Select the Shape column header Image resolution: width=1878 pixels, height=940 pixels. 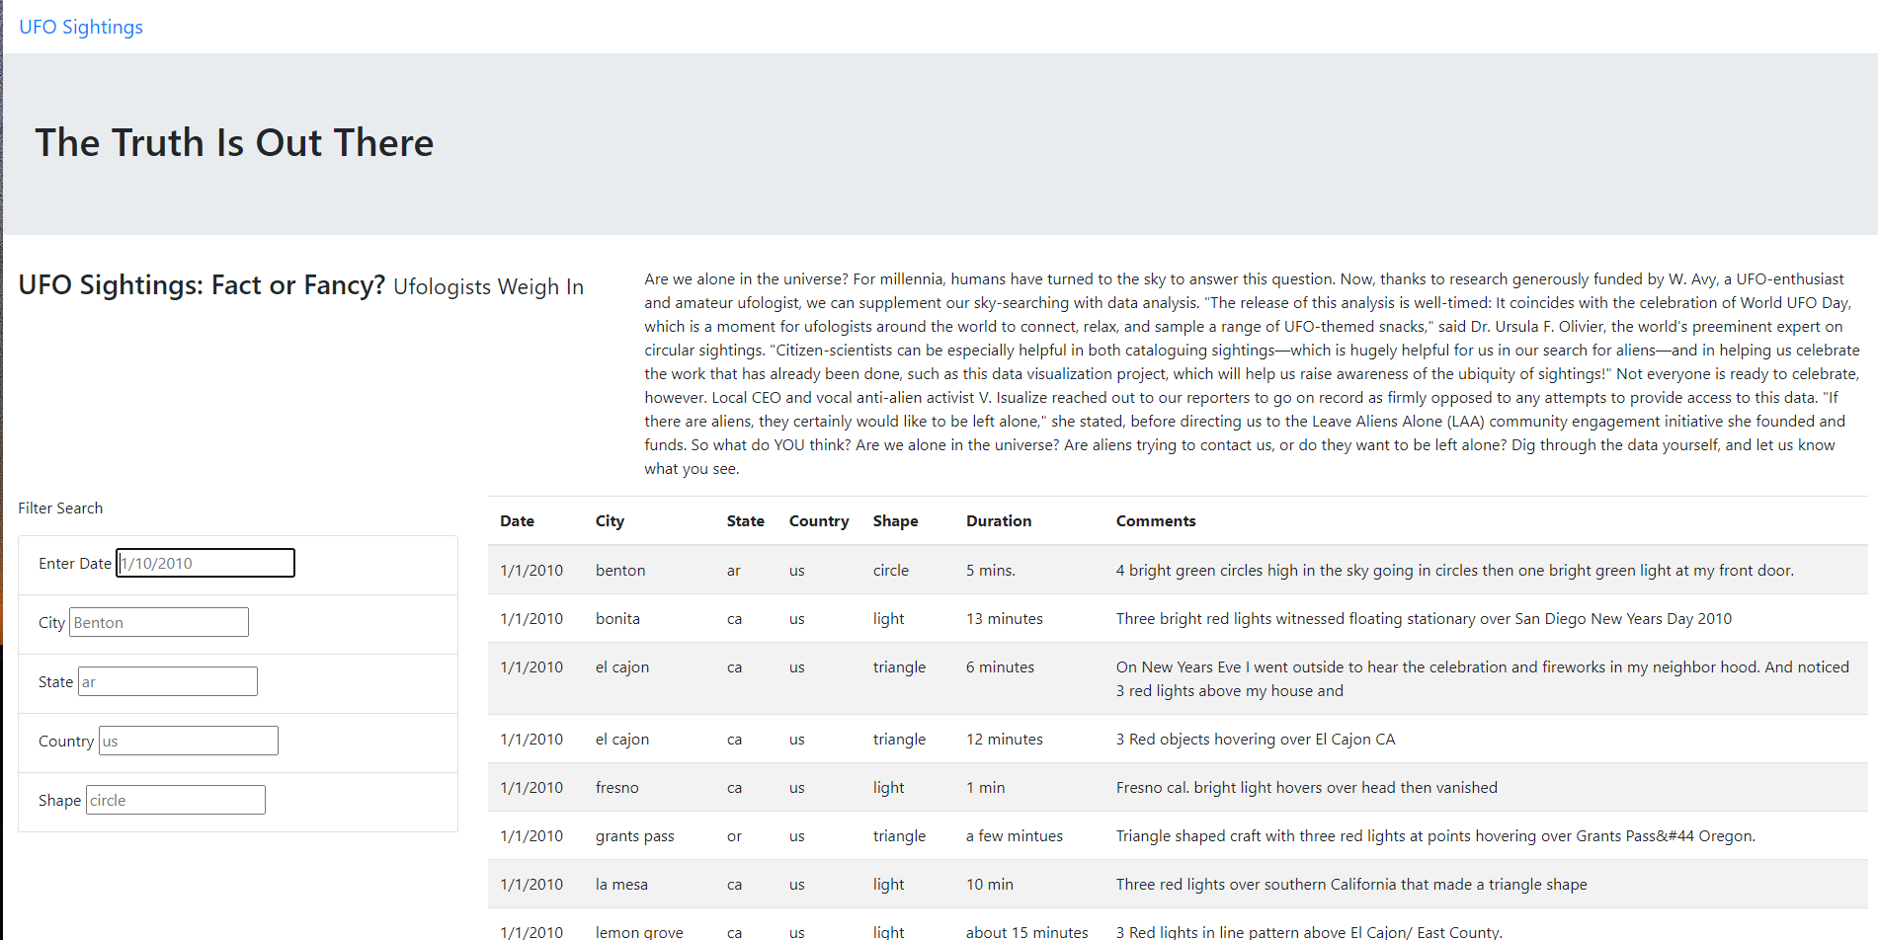click(x=895, y=520)
